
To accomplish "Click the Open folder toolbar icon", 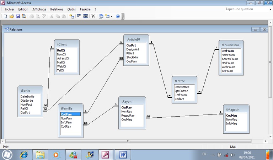I will coord(11,16).
